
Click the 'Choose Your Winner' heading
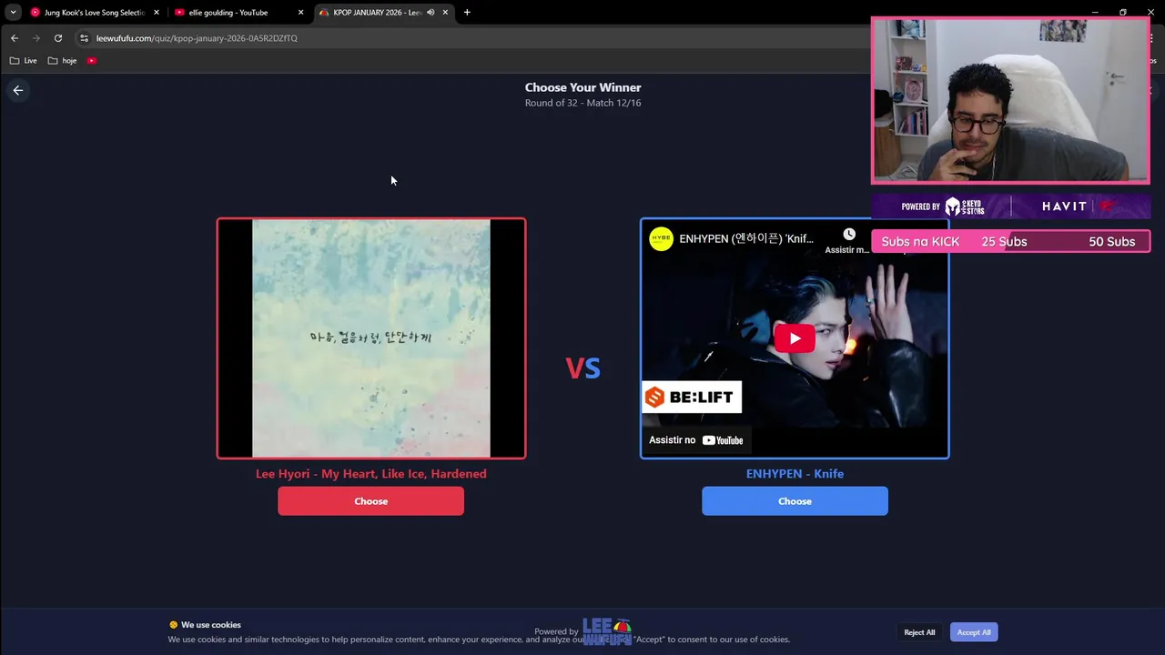pos(583,87)
